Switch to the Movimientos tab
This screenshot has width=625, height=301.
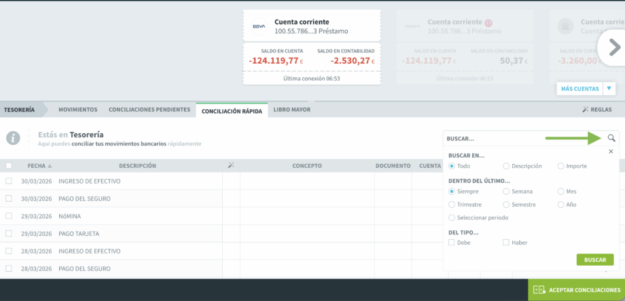point(77,109)
